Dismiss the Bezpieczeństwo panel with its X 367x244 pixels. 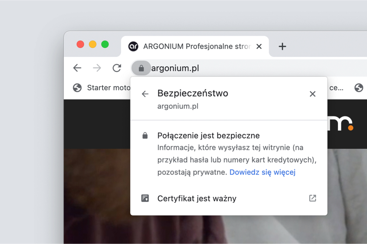coord(312,94)
